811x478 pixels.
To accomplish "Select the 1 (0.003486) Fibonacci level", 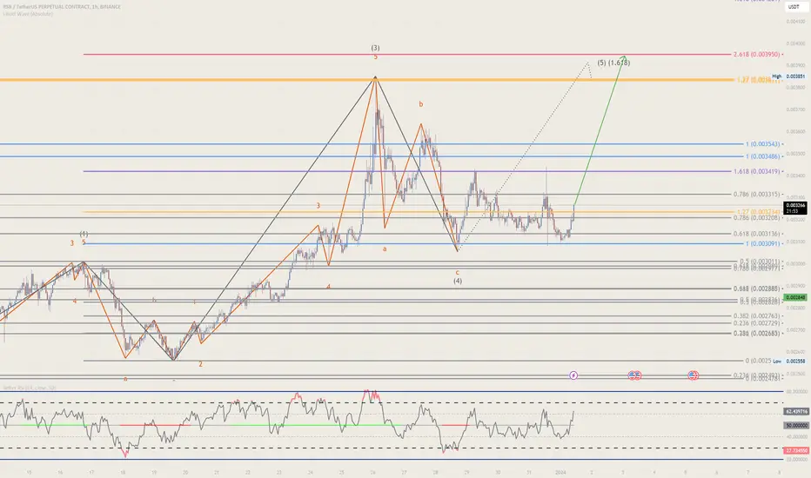I will pyautogui.click(x=762, y=156).
